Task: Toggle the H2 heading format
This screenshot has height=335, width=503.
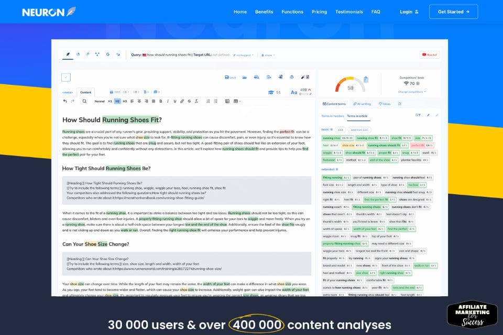Action: point(117,101)
